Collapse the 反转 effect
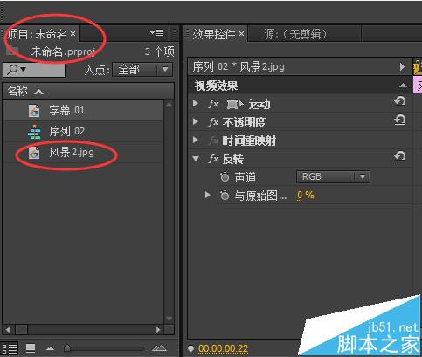The image size is (422, 357). pos(196,159)
